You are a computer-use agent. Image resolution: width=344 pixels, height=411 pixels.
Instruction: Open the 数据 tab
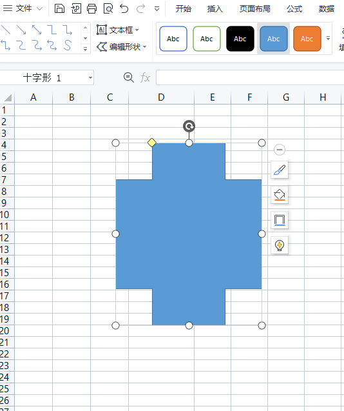327,8
